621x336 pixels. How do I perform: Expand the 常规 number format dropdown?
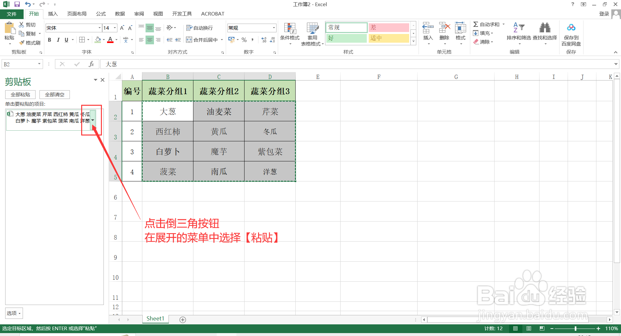[274, 28]
